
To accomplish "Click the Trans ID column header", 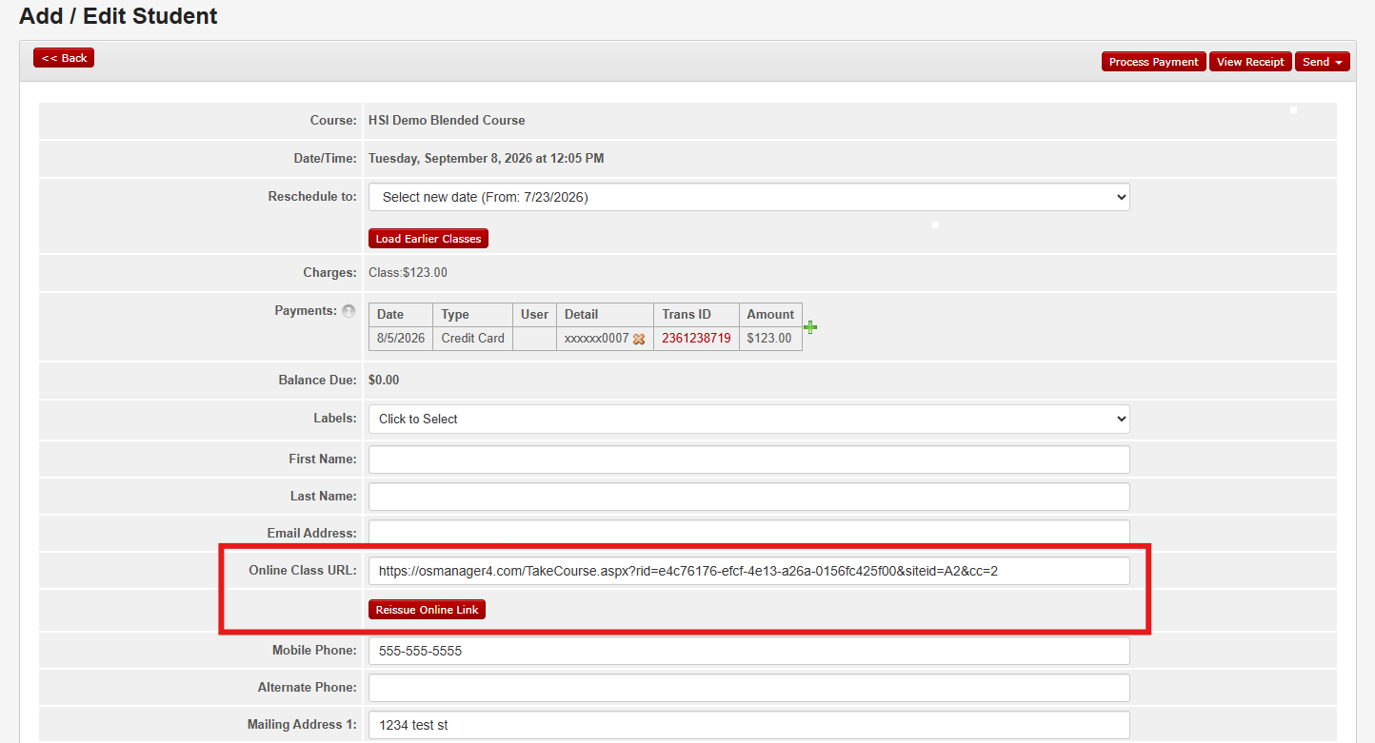I will click(696, 314).
